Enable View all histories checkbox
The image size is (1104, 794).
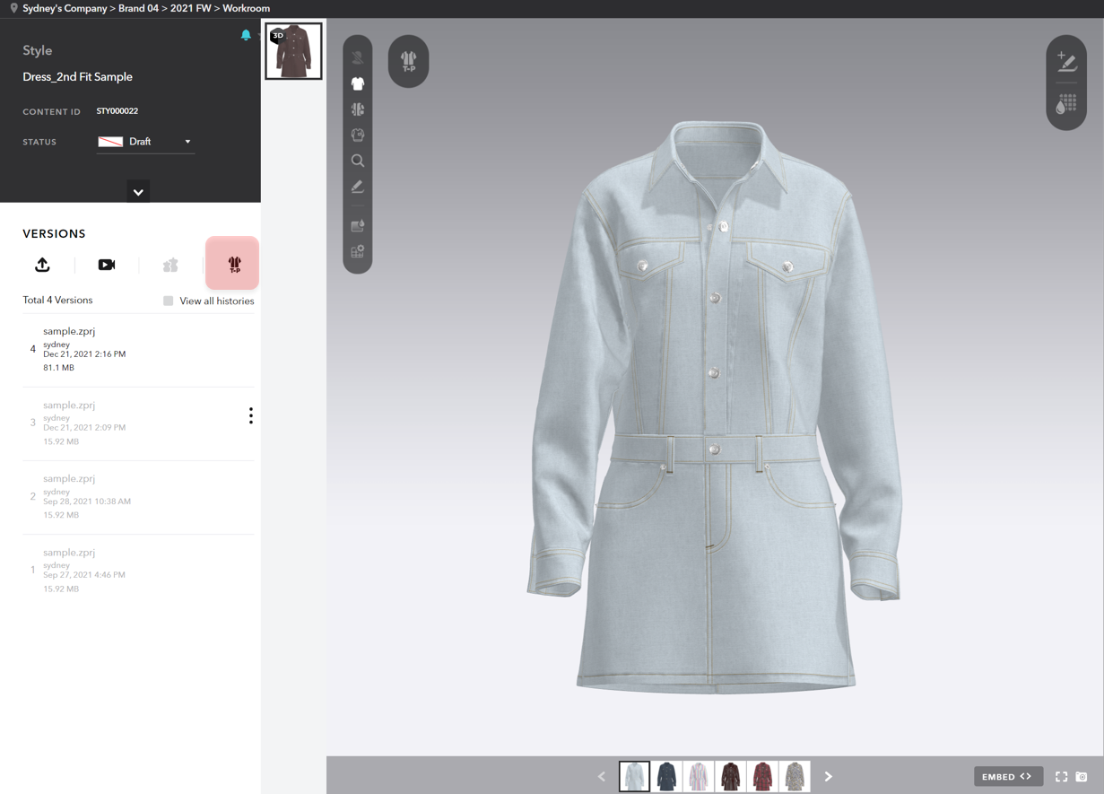(169, 301)
